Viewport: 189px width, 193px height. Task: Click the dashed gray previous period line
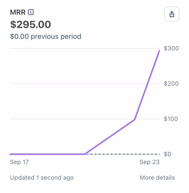click(x=123, y=154)
